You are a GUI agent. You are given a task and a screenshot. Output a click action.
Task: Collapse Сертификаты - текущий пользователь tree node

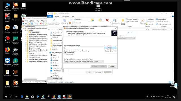pyautogui.click(x=23, y=29)
